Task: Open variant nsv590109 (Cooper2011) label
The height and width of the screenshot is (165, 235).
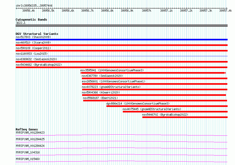Action: (33, 48)
